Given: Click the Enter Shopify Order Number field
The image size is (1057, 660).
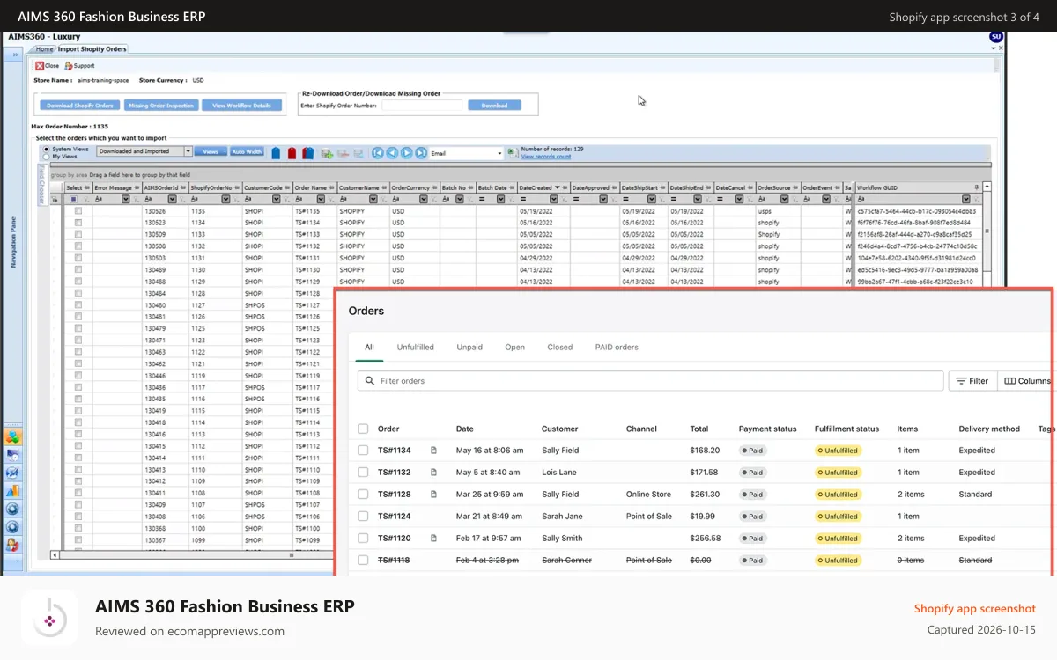Looking at the screenshot, I should tap(422, 105).
